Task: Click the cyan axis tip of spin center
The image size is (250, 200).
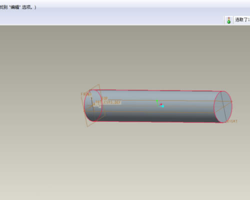Action: [x=163, y=106]
